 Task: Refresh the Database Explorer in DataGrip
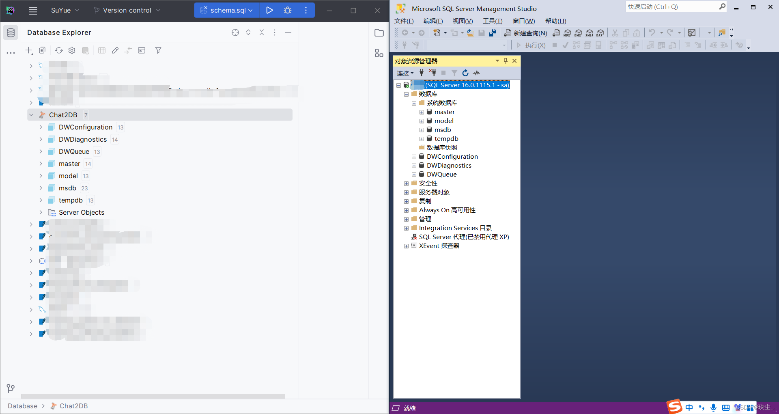tap(59, 50)
